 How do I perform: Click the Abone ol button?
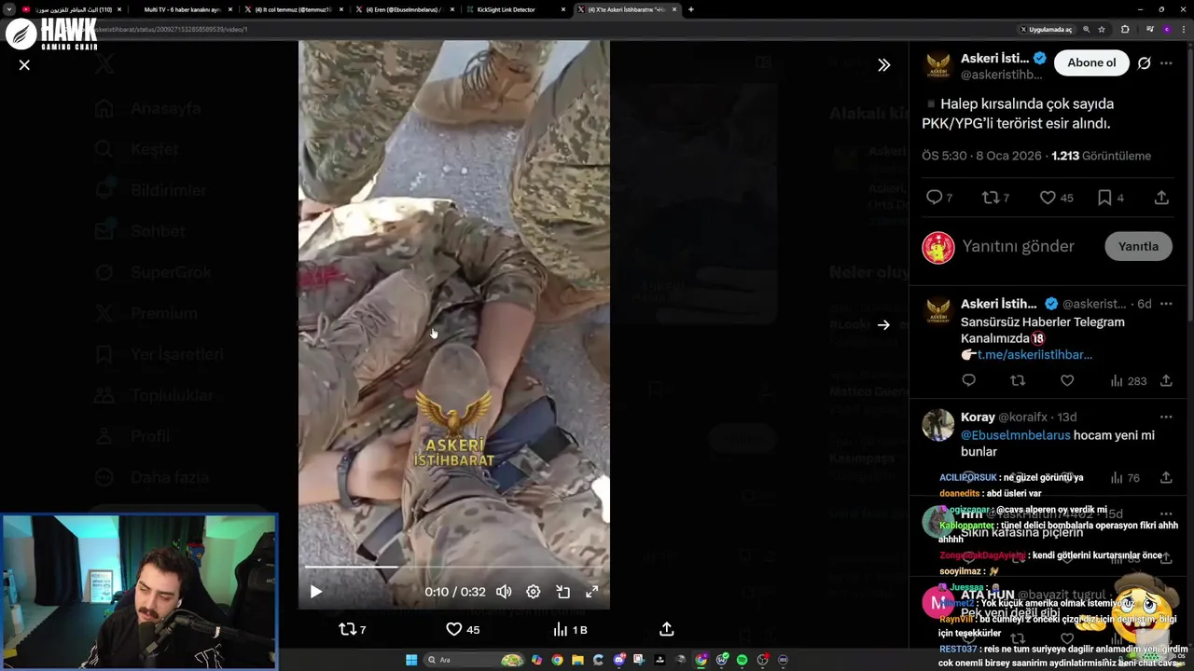pyautogui.click(x=1091, y=63)
